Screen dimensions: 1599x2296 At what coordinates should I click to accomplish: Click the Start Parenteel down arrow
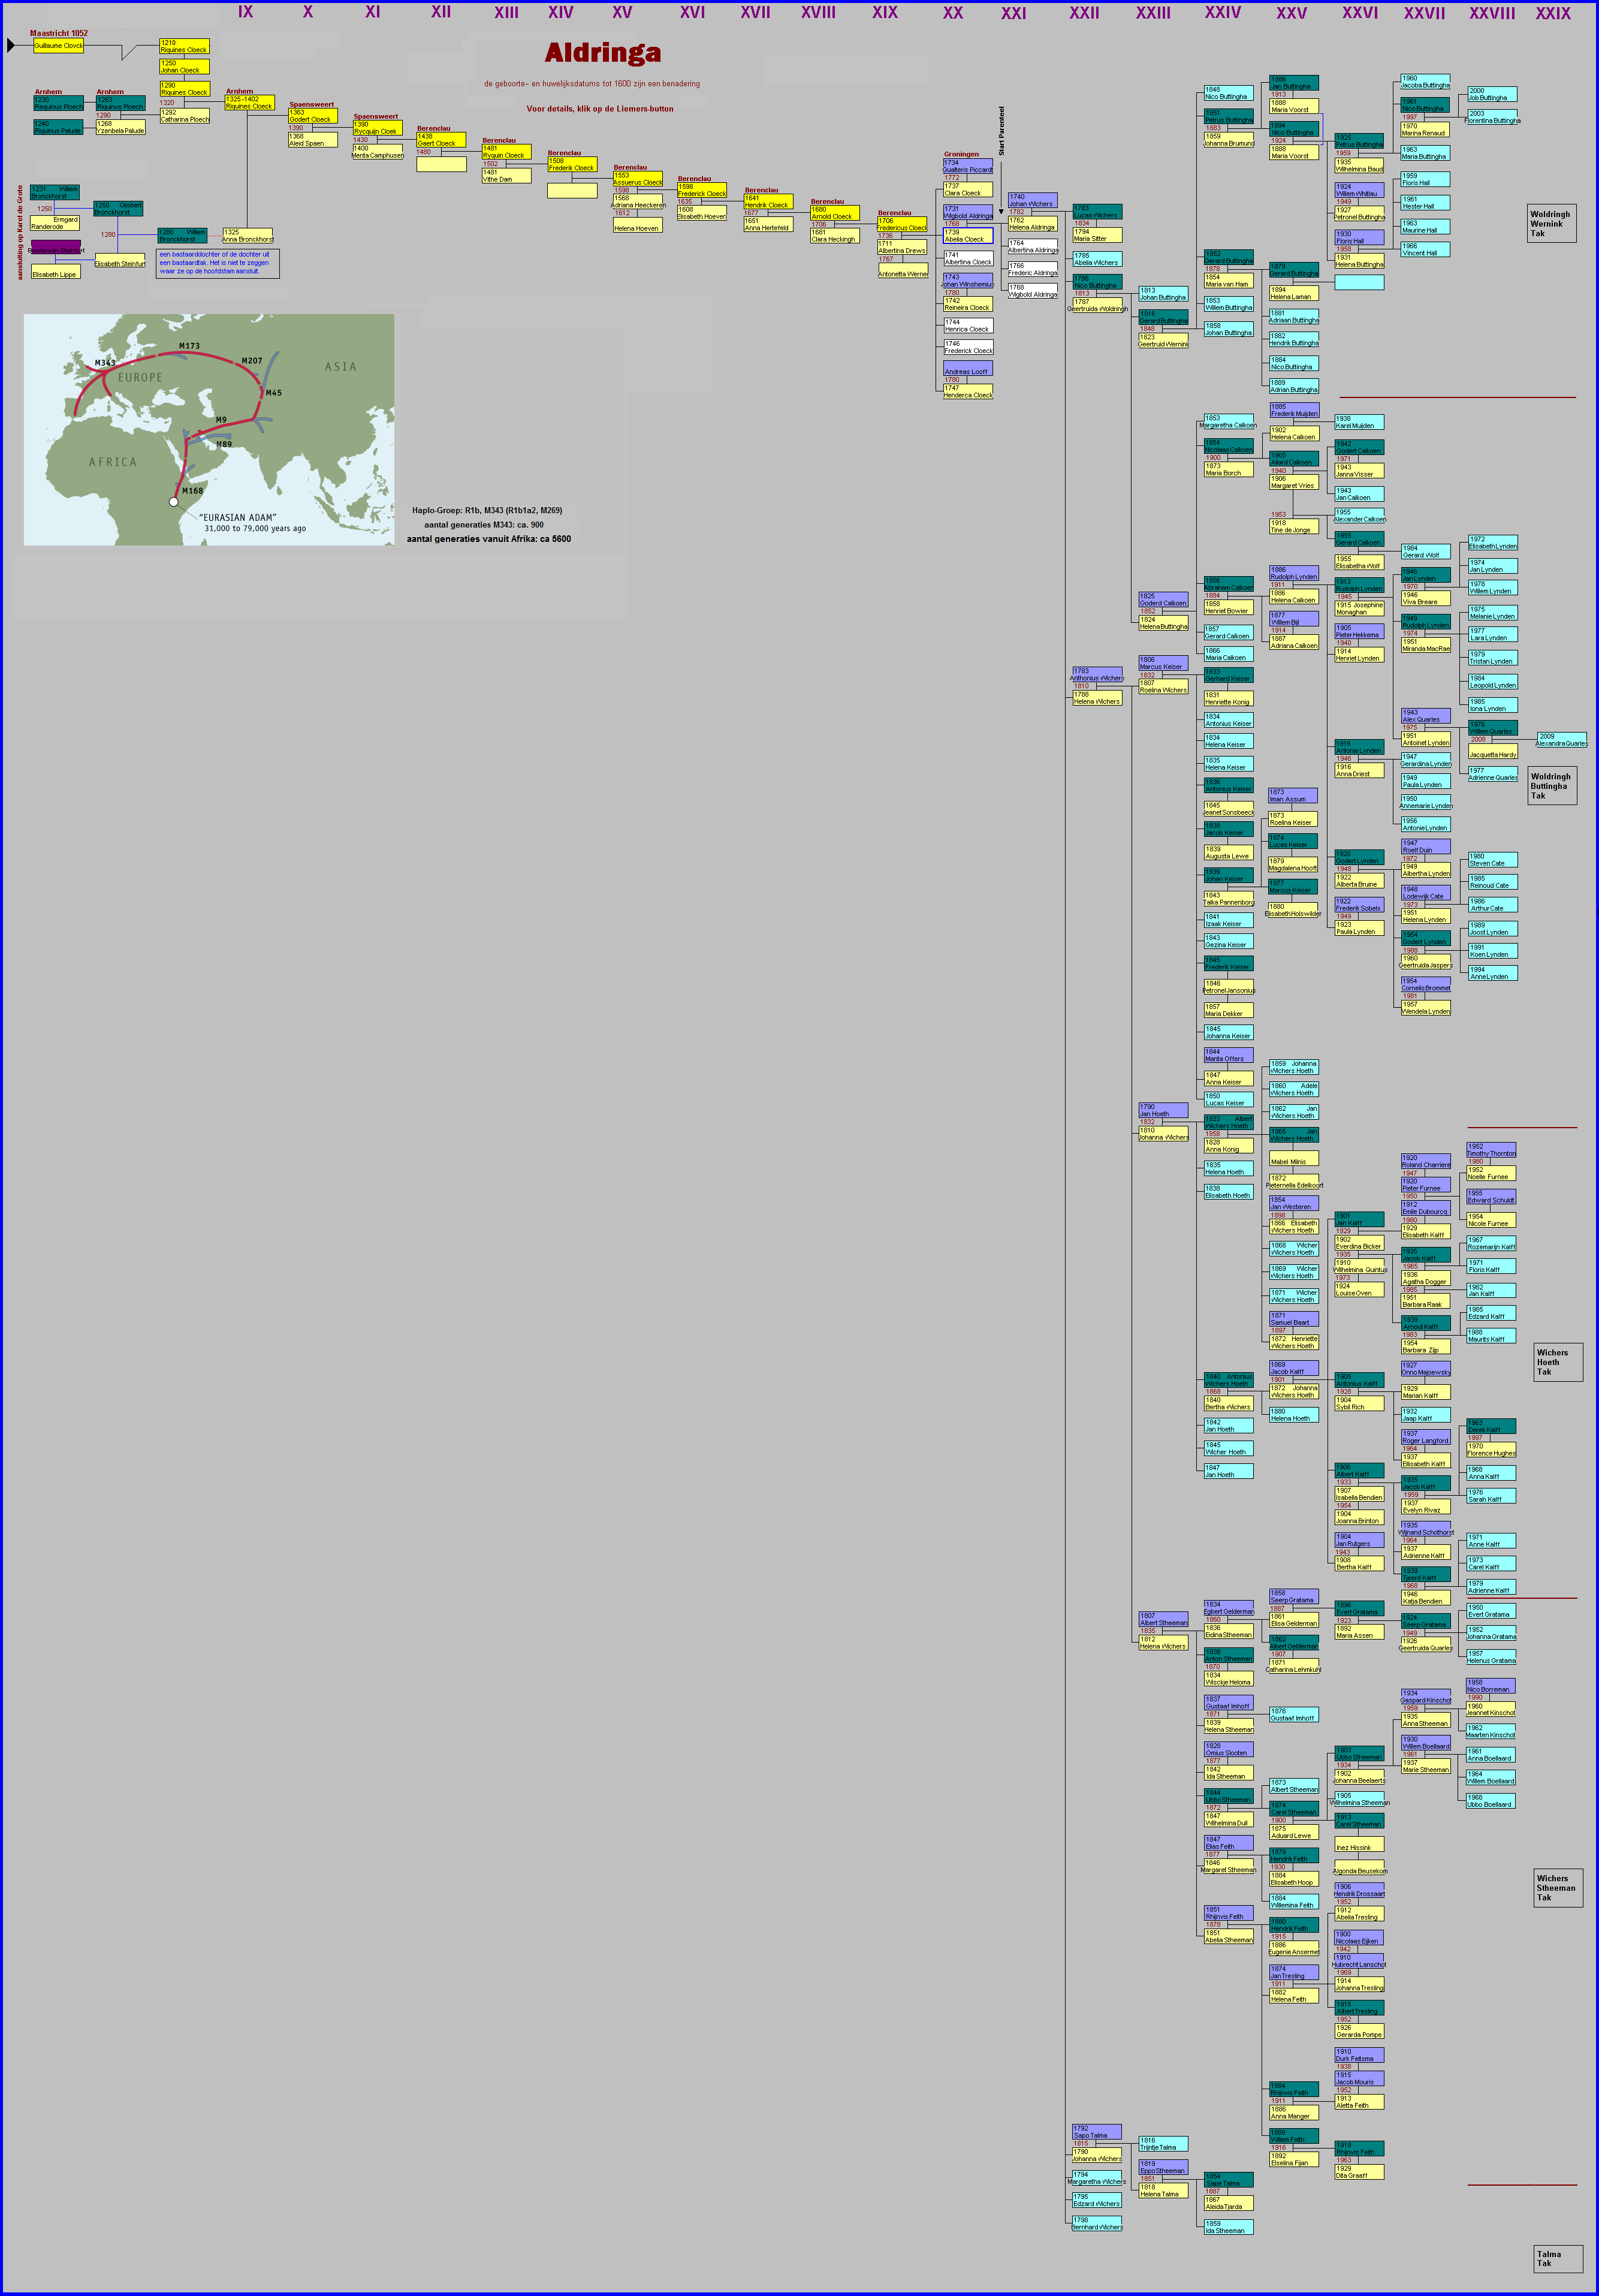pyautogui.click(x=1001, y=211)
